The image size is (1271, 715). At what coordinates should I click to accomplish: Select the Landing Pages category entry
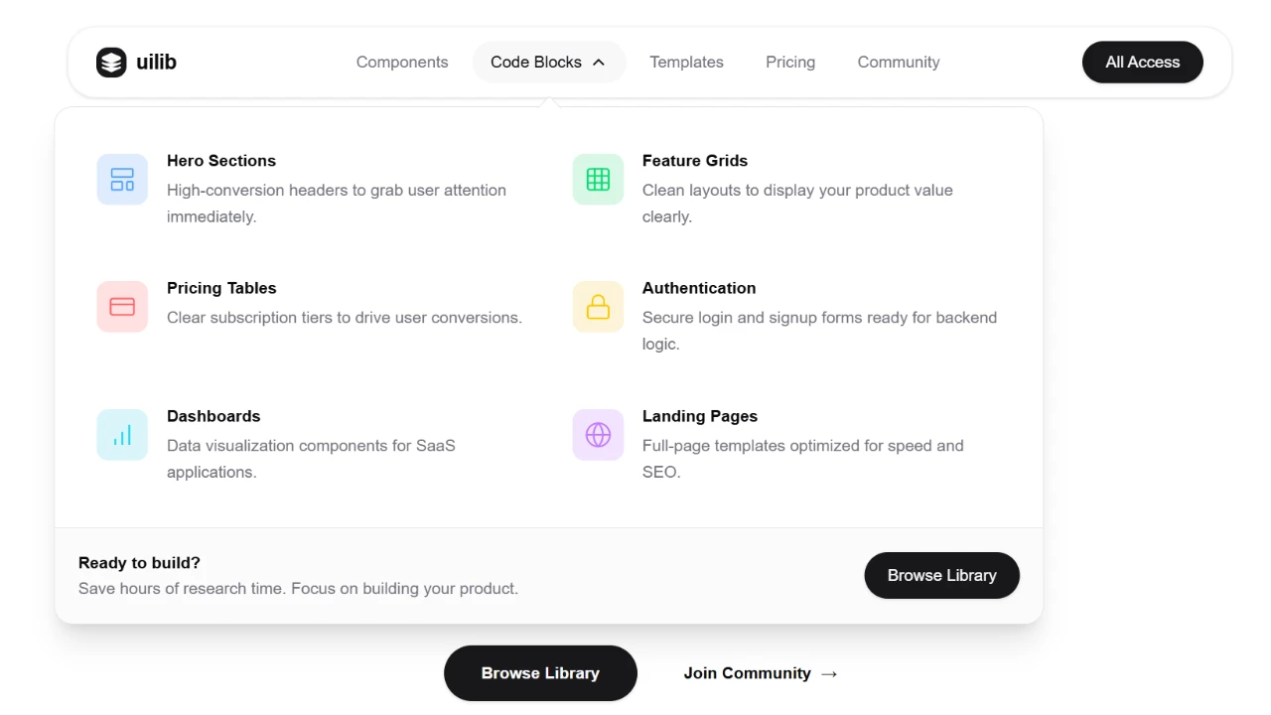[699, 416]
